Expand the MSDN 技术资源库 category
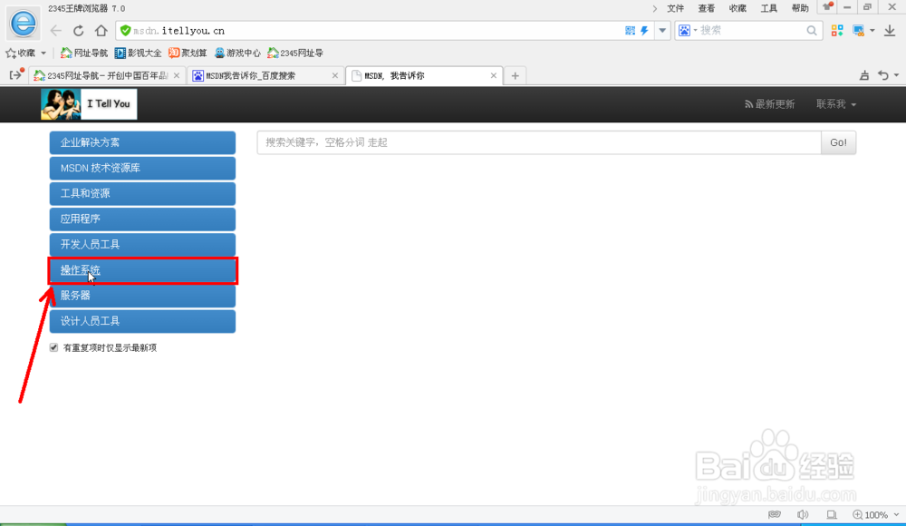 pos(143,168)
